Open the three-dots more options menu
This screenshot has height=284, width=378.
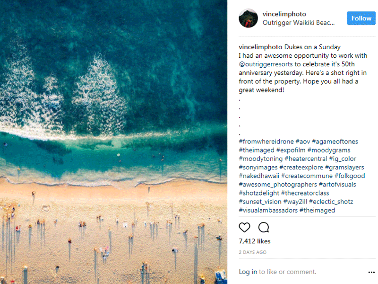point(371,273)
